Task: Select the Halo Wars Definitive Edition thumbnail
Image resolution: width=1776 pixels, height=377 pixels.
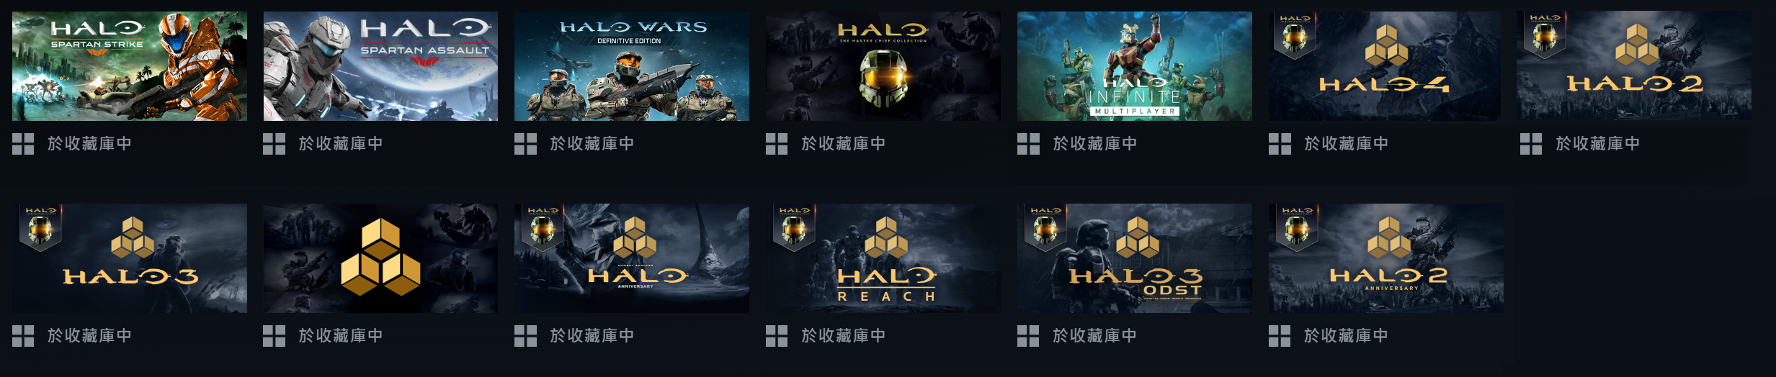Action: [x=632, y=65]
